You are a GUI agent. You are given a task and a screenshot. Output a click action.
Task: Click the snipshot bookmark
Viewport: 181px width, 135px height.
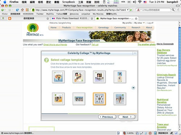pyautogui.click(x=86, y=14)
